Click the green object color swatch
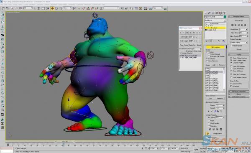 pyautogui.click(x=225, y=17)
